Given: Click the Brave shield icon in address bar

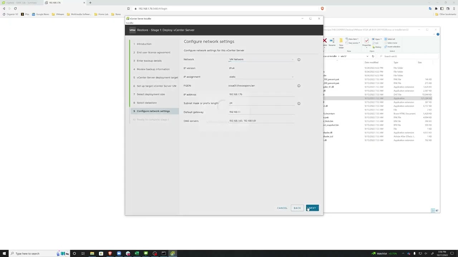Looking at the screenshot, I should pyautogui.click(x=322, y=9).
